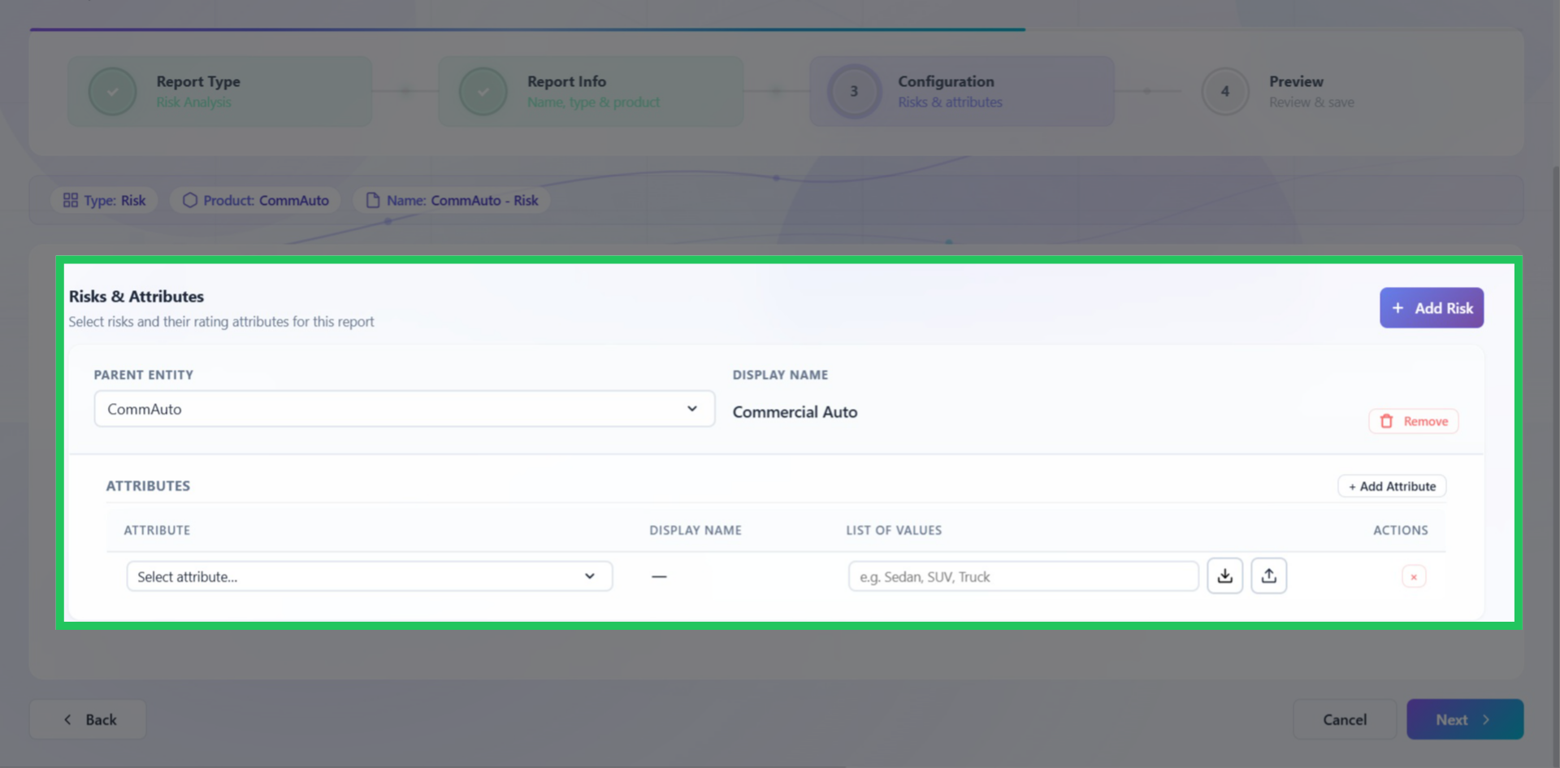Click the upload icon beside List of Values

point(1268,576)
